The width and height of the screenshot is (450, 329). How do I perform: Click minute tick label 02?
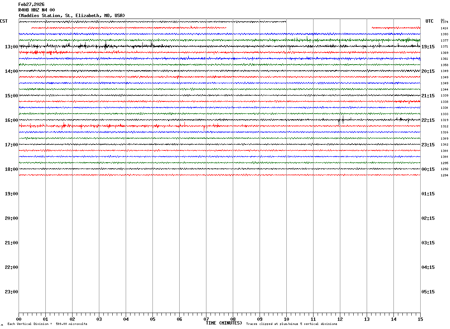[72, 319]
